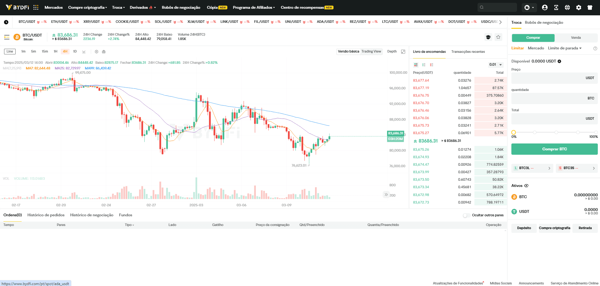
Task: Open the 0.01 price precision dropdown
Action: [496, 65]
